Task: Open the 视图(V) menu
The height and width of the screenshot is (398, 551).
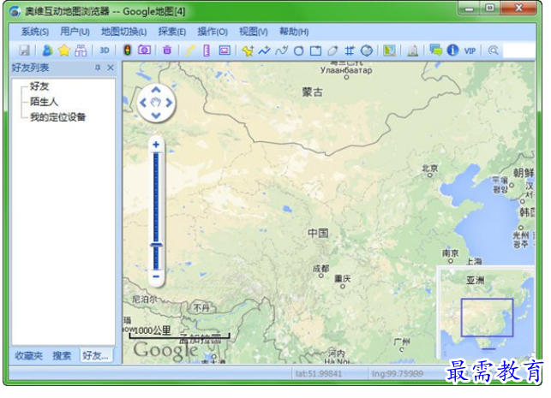Action: pos(254,32)
